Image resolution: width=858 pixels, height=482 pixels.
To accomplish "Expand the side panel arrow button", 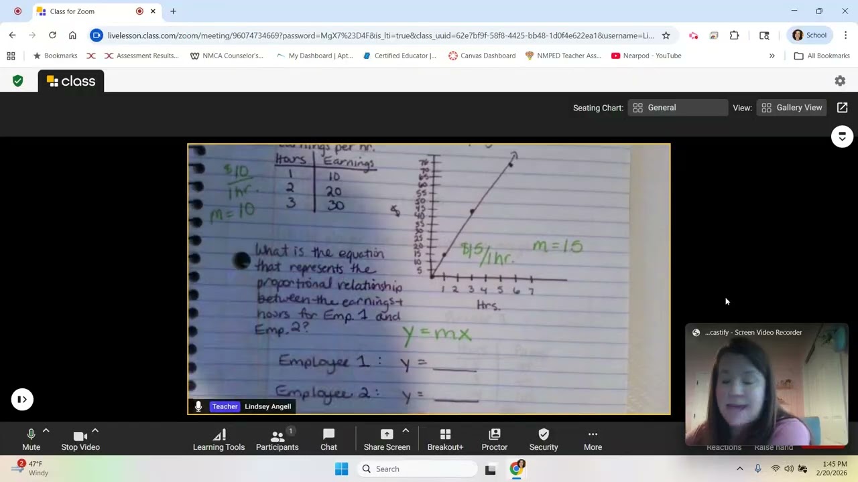I will (22, 400).
